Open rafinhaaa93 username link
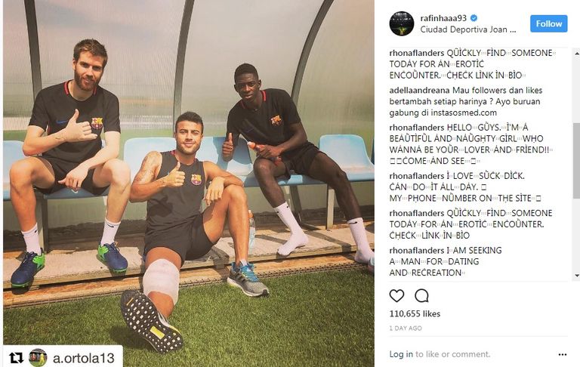Image resolution: width=580 pixels, height=367 pixels. [443, 18]
